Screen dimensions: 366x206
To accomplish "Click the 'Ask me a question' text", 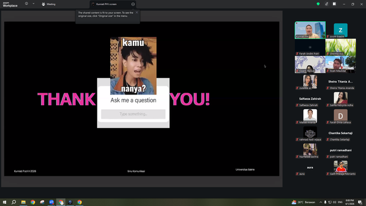I will point(133,100).
